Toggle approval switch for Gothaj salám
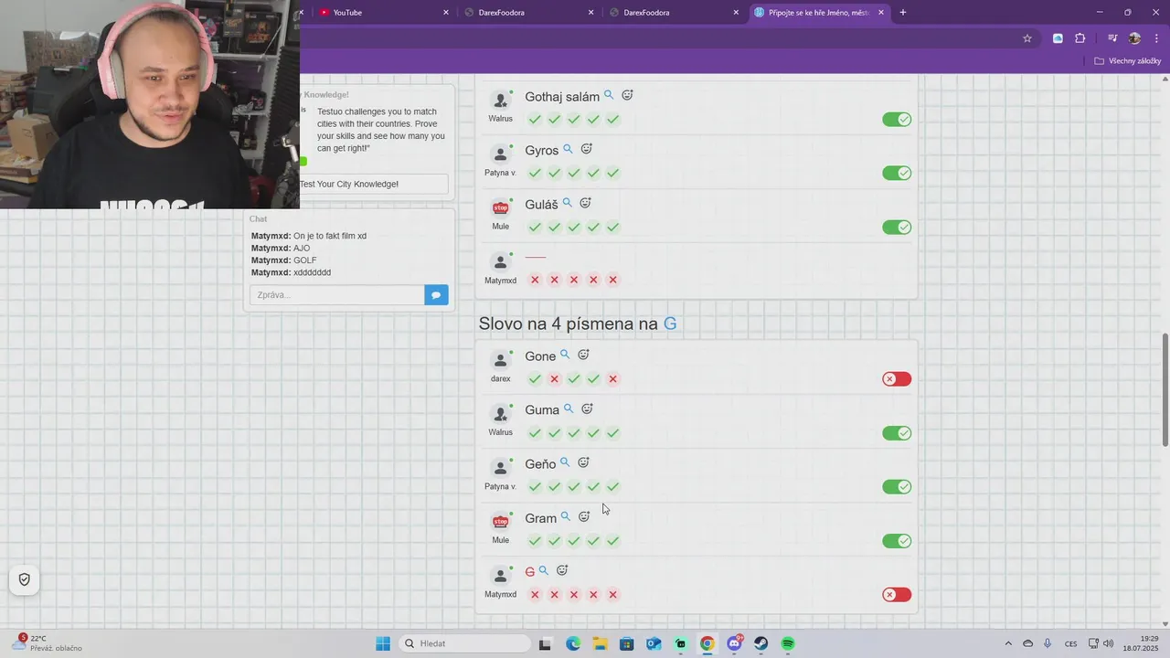Image resolution: width=1170 pixels, height=658 pixels. point(897,120)
